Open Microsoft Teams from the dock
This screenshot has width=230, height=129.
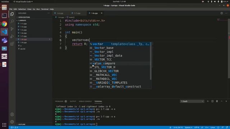coord(4,40)
